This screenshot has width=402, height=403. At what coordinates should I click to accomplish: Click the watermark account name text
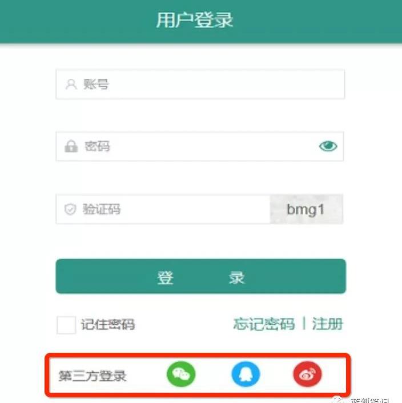[x=369, y=400]
